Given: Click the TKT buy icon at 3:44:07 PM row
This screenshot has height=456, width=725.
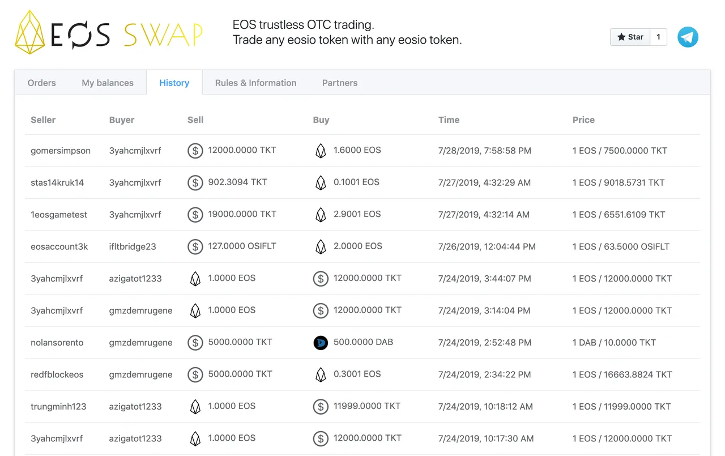Looking at the screenshot, I should click(x=321, y=279).
